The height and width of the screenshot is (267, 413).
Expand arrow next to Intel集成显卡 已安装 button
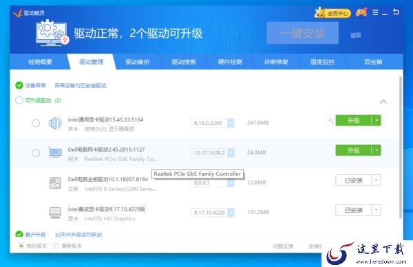(x=377, y=210)
